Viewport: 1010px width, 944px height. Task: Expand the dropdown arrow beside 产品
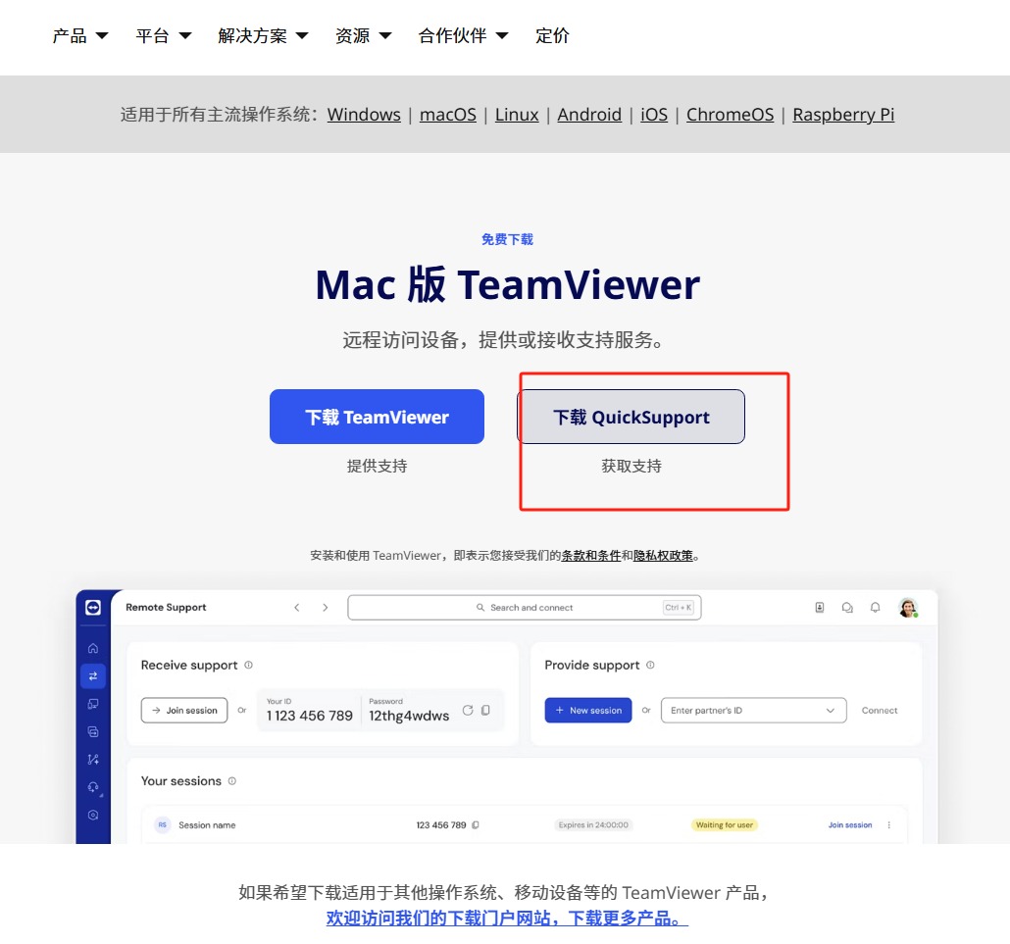(x=102, y=36)
